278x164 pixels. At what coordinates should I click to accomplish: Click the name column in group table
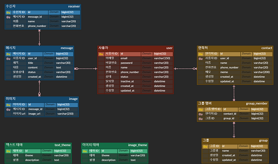[225, 151]
